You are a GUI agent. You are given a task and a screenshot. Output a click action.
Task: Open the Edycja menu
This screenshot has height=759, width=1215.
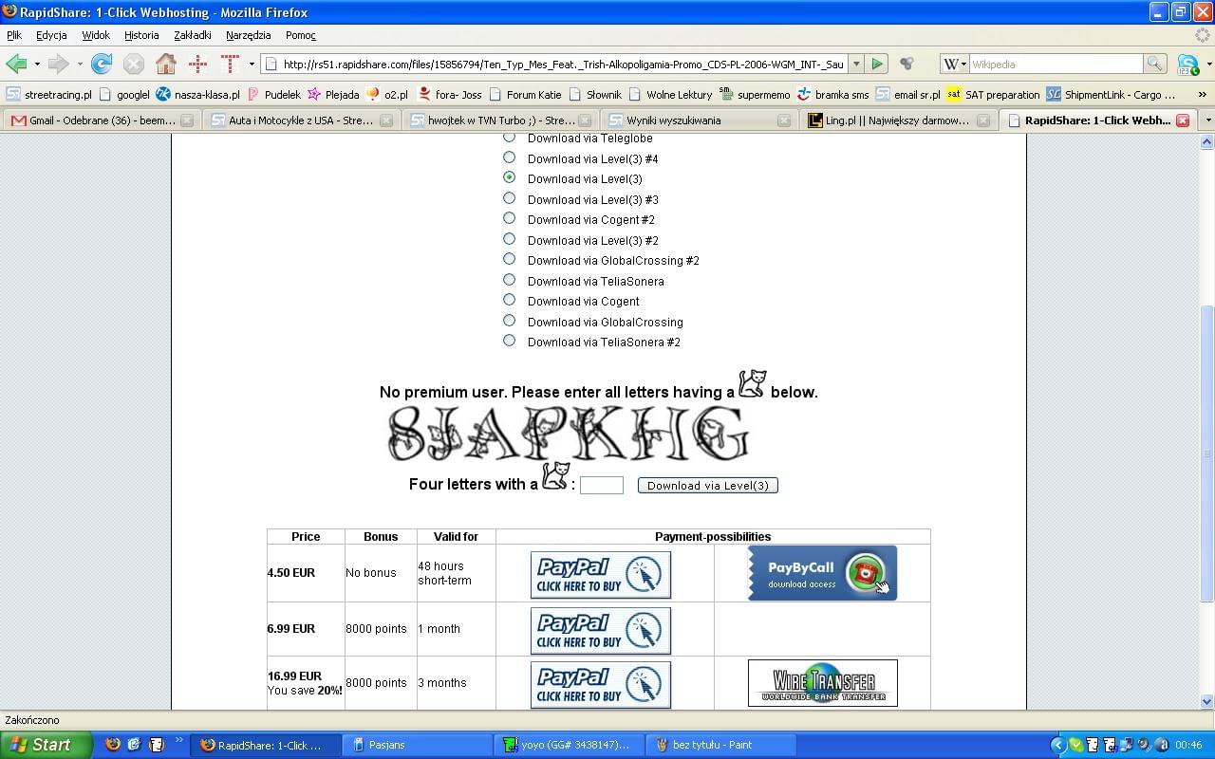coord(51,35)
